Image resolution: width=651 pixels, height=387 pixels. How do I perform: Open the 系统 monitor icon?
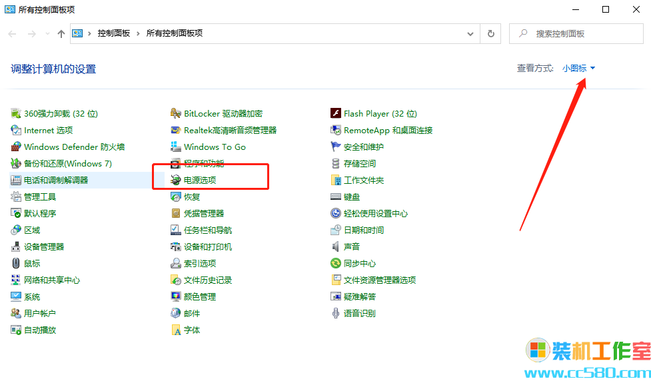[16, 296]
